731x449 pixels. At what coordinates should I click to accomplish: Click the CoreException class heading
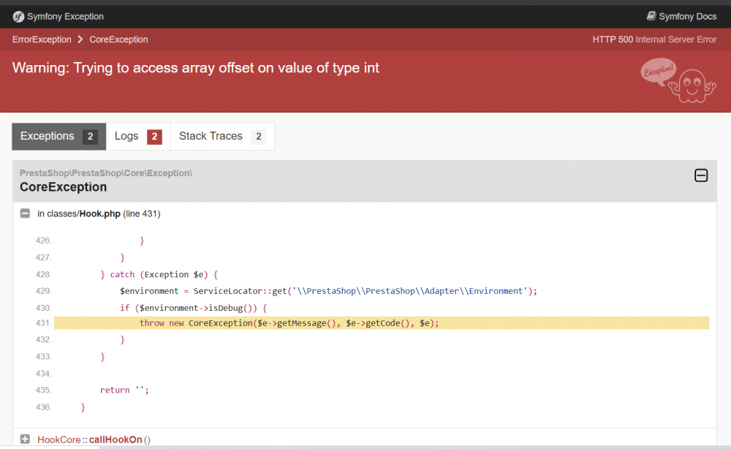coord(64,187)
